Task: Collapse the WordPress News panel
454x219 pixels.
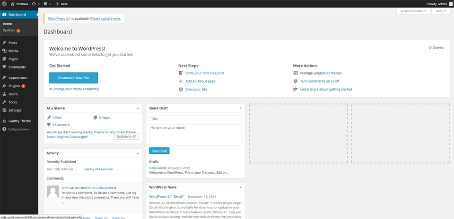Action: 240,187
